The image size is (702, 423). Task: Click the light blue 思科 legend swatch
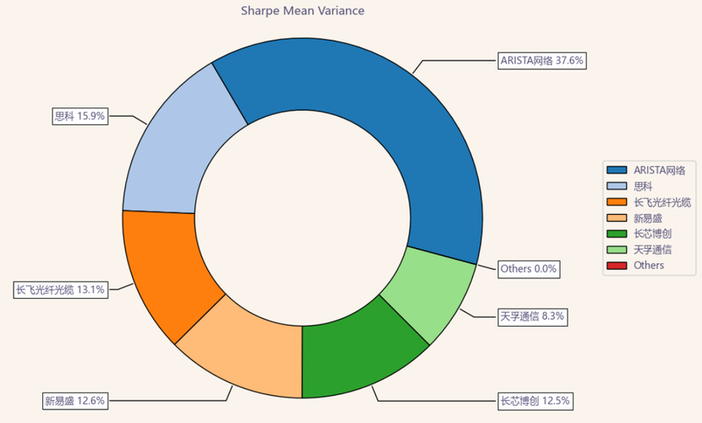pos(617,186)
